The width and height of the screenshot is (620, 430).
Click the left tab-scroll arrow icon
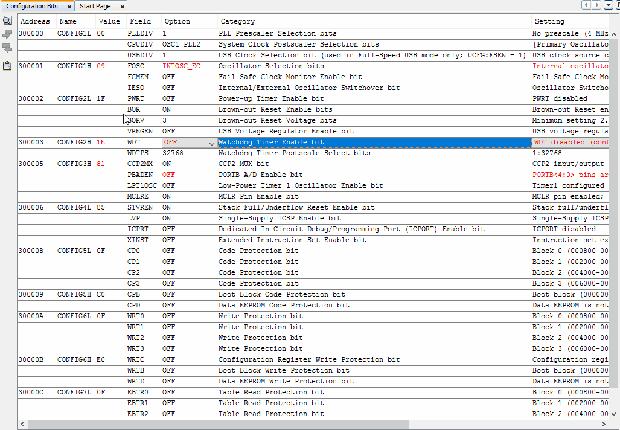click(x=586, y=5)
